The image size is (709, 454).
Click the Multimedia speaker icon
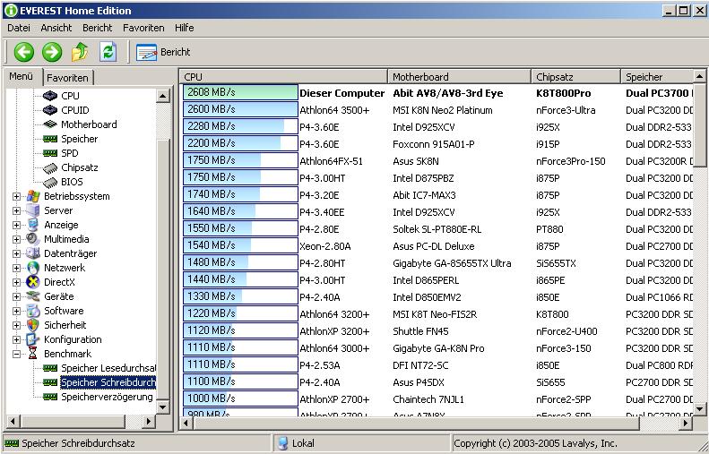(x=32, y=239)
